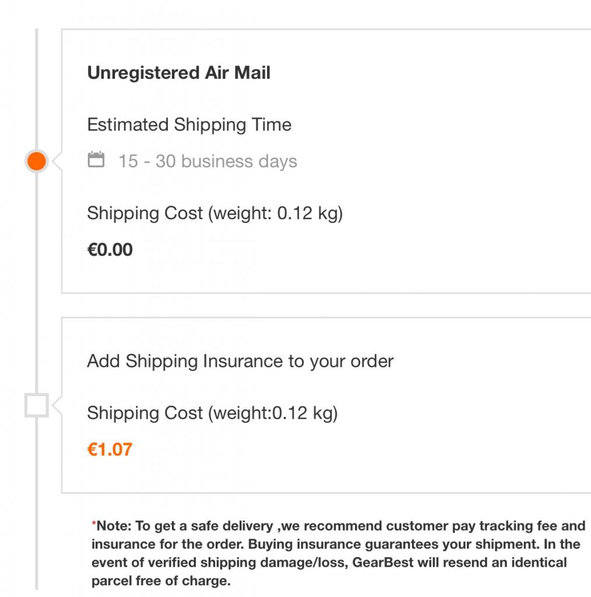Click the GearBest name in the note
This screenshot has width=591, height=597.
click(x=382, y=563)
